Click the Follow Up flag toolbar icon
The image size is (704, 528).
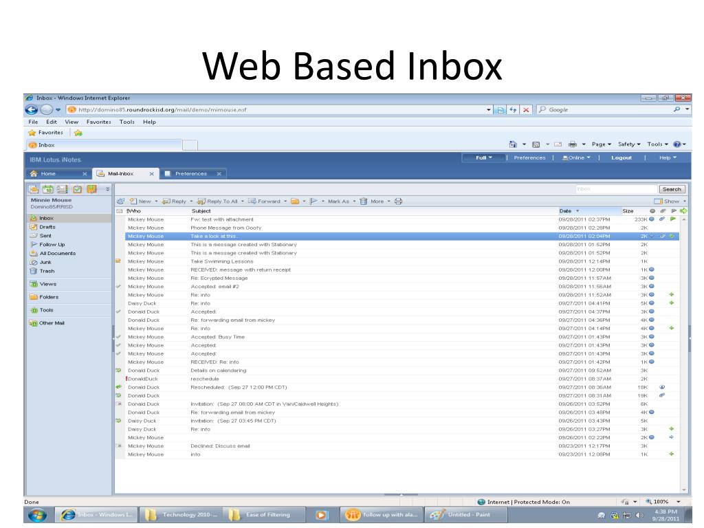tap(313, 201)
